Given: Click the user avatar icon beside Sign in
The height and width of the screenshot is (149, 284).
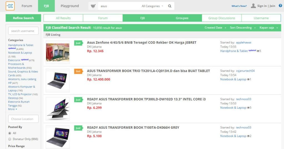Looking at the screenshot, I should [253, 6].
